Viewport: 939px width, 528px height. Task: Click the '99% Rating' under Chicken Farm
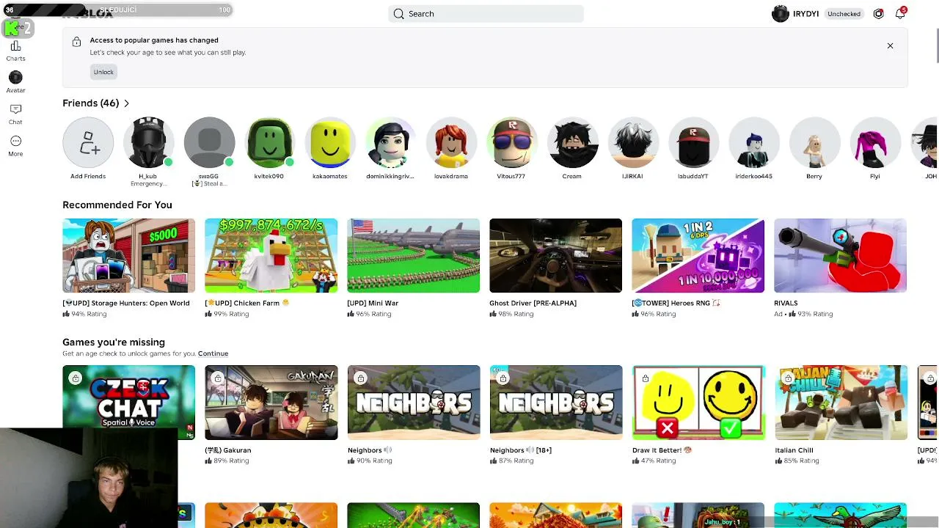[227, 314]
